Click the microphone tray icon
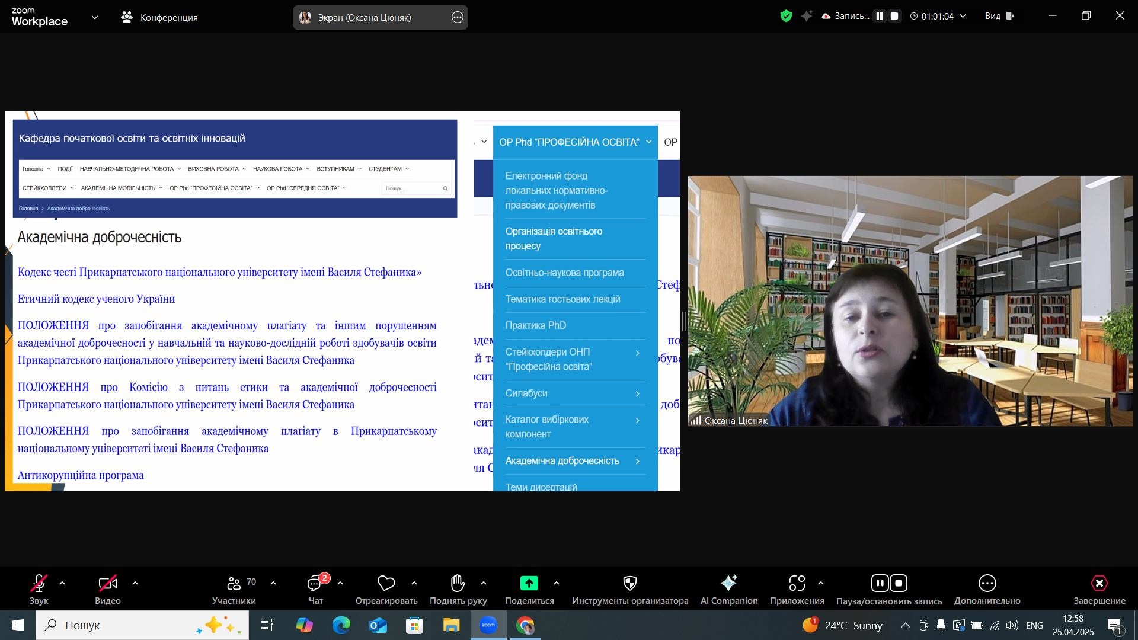Image resolution: width=1138 pixels, height=640 pixels. click(941, 625)
